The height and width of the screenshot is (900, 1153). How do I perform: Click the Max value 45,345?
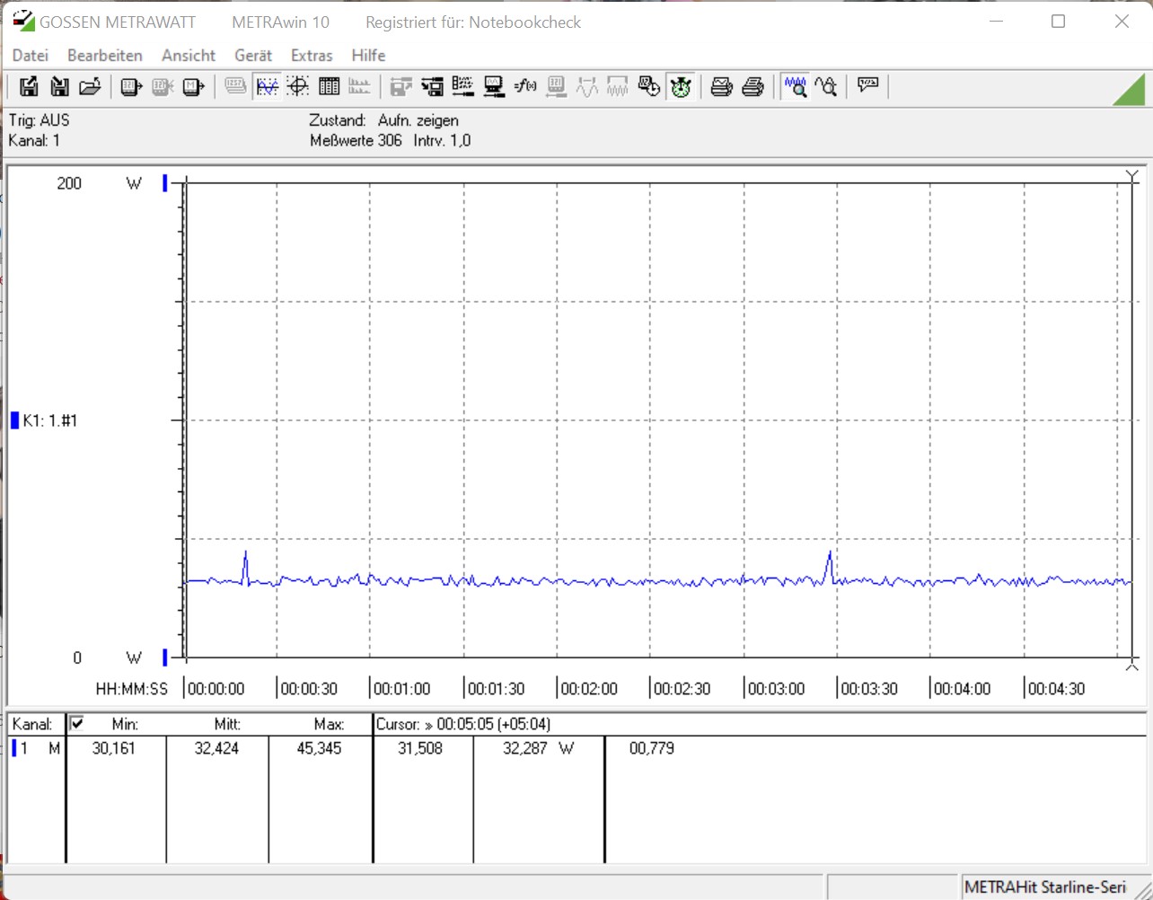(x=319, y=748)
